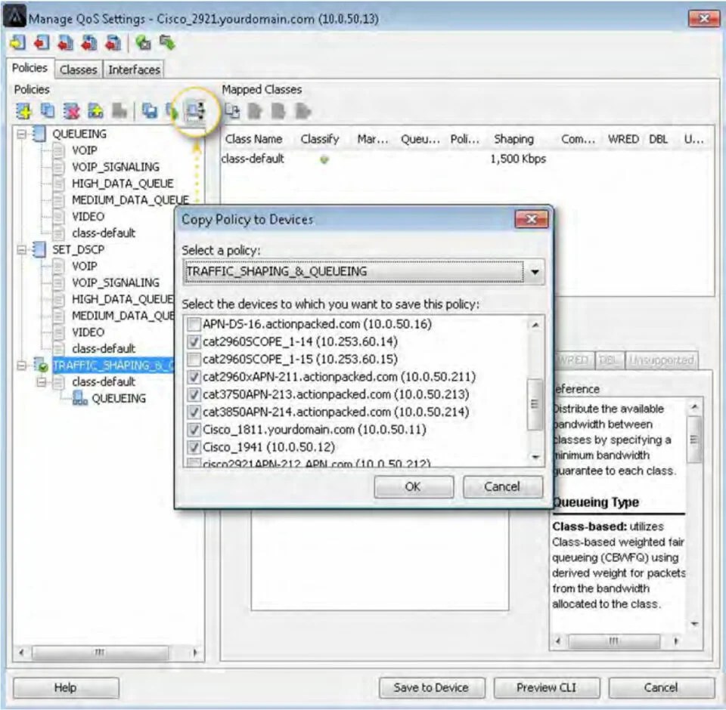726x710 pixels.
Task: Click the Delete Policy red X icon
Action: coord(71,111)
